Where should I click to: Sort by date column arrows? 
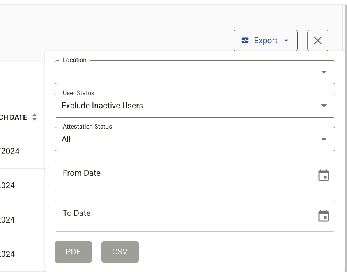[x=34, y=117]
